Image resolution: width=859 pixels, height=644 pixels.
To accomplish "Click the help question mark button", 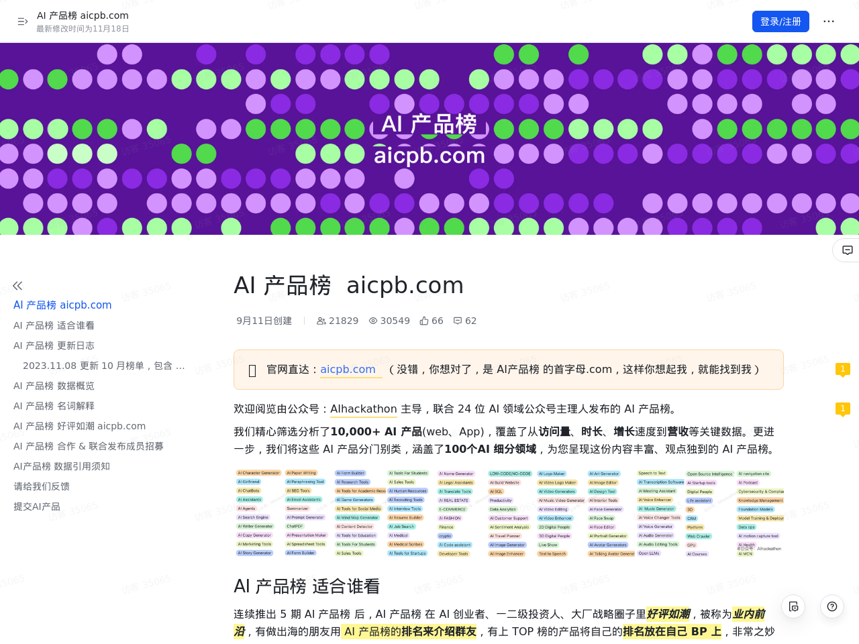I will (x=832, y=606).
